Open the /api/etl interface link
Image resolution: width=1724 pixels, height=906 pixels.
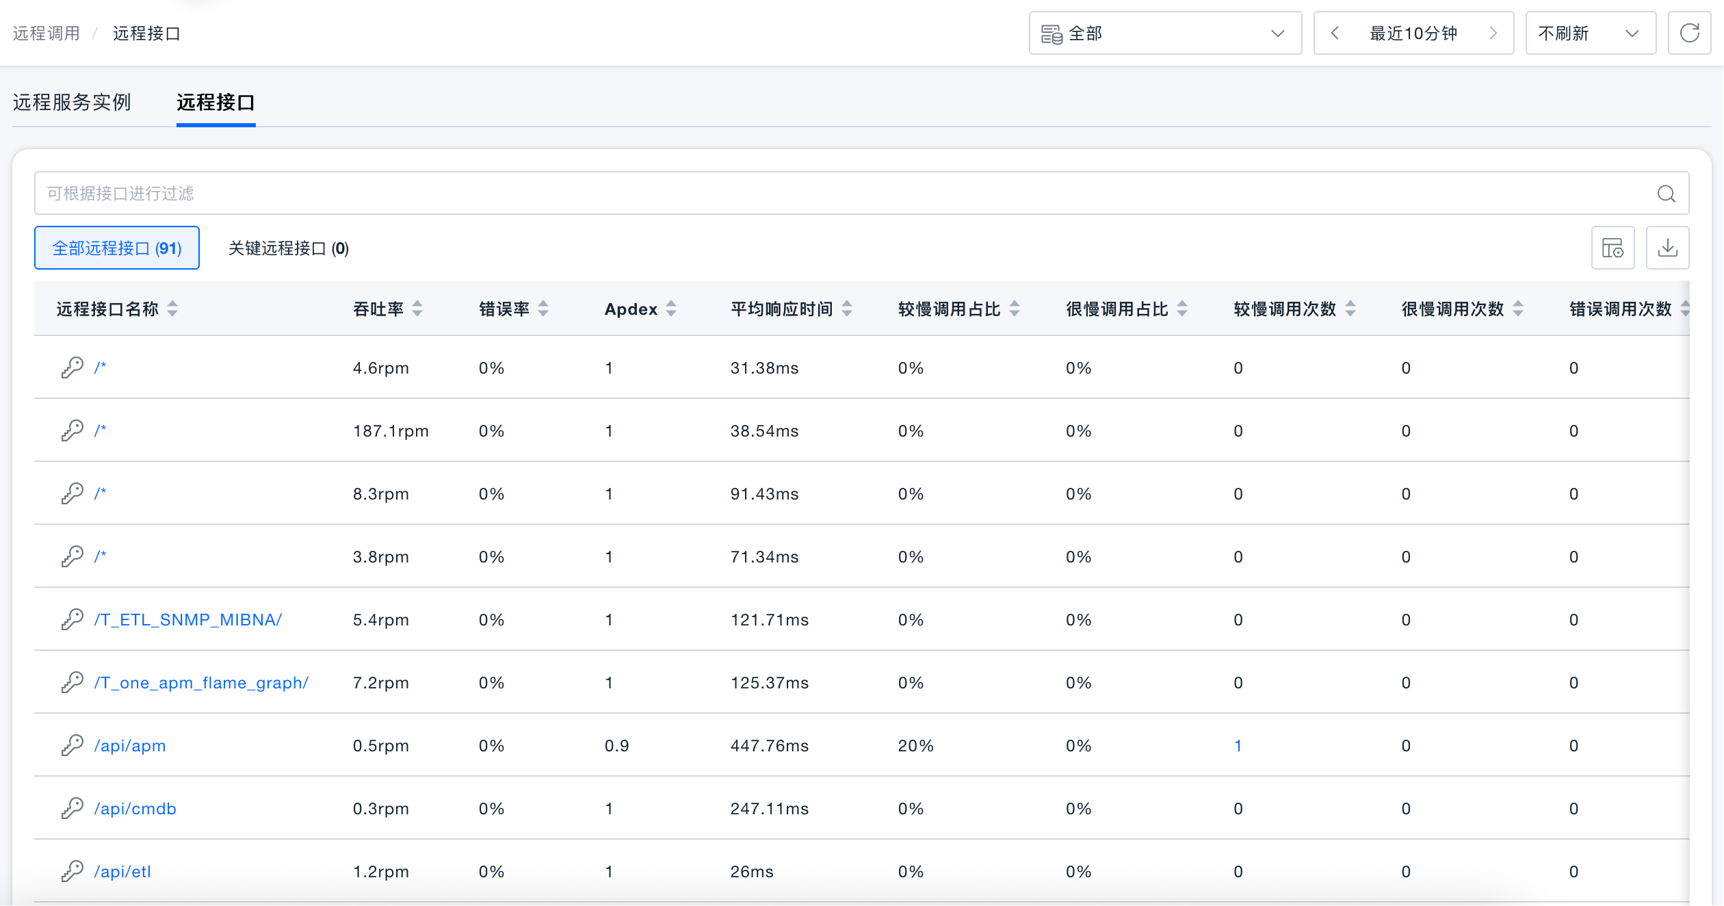coord(122,871)
